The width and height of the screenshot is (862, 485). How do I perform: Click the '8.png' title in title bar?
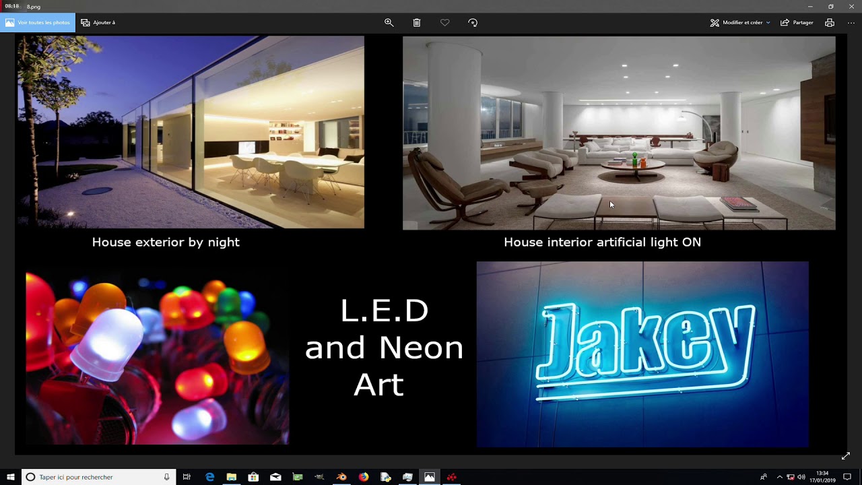pos(34,7)
